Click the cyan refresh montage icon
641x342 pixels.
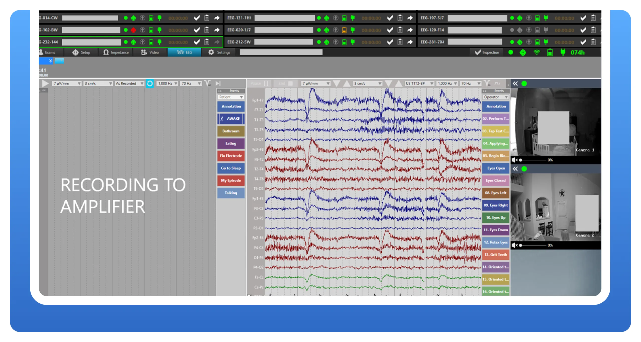point(150,83)
